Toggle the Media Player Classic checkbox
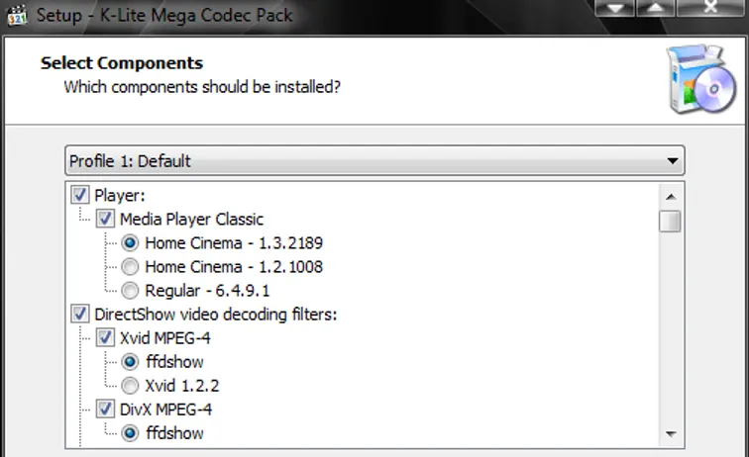749x457 pixels. pos(106,219)
